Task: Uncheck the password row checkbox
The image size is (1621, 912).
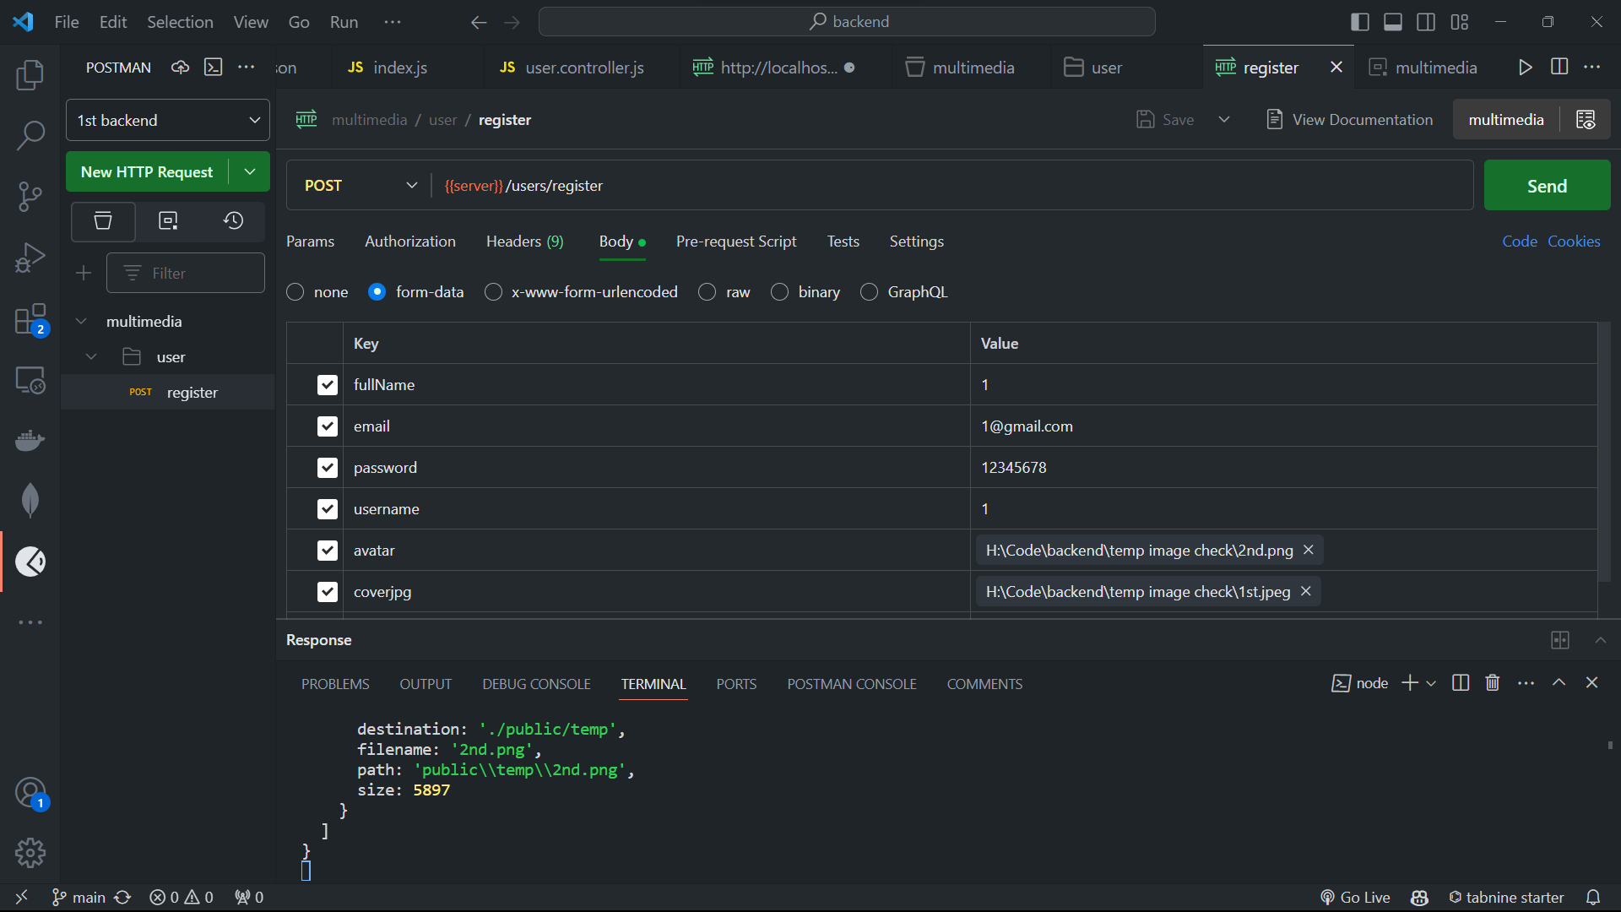Action: click(328, 468)
